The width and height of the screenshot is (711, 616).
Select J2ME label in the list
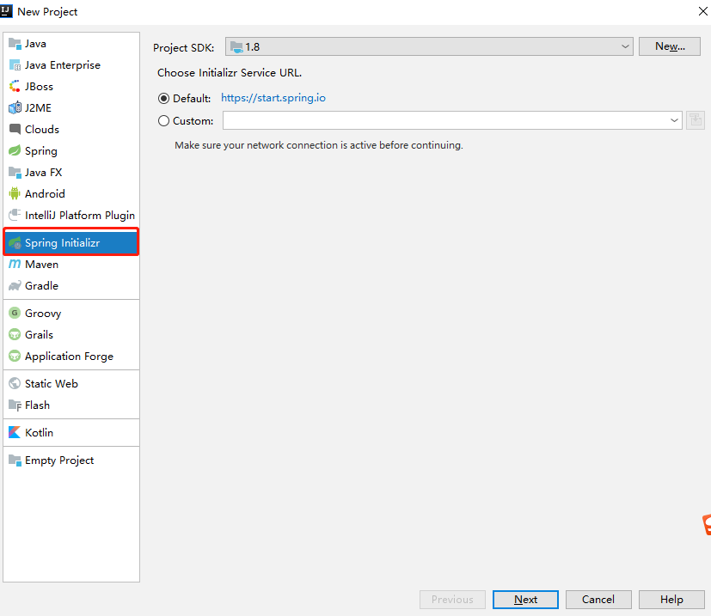click(38, 108)
